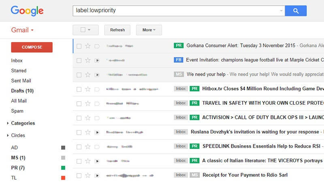Viewport: 324px width, 182px height.
Task: Star the Gorkana Consumer Alert email
Action: 88,46
